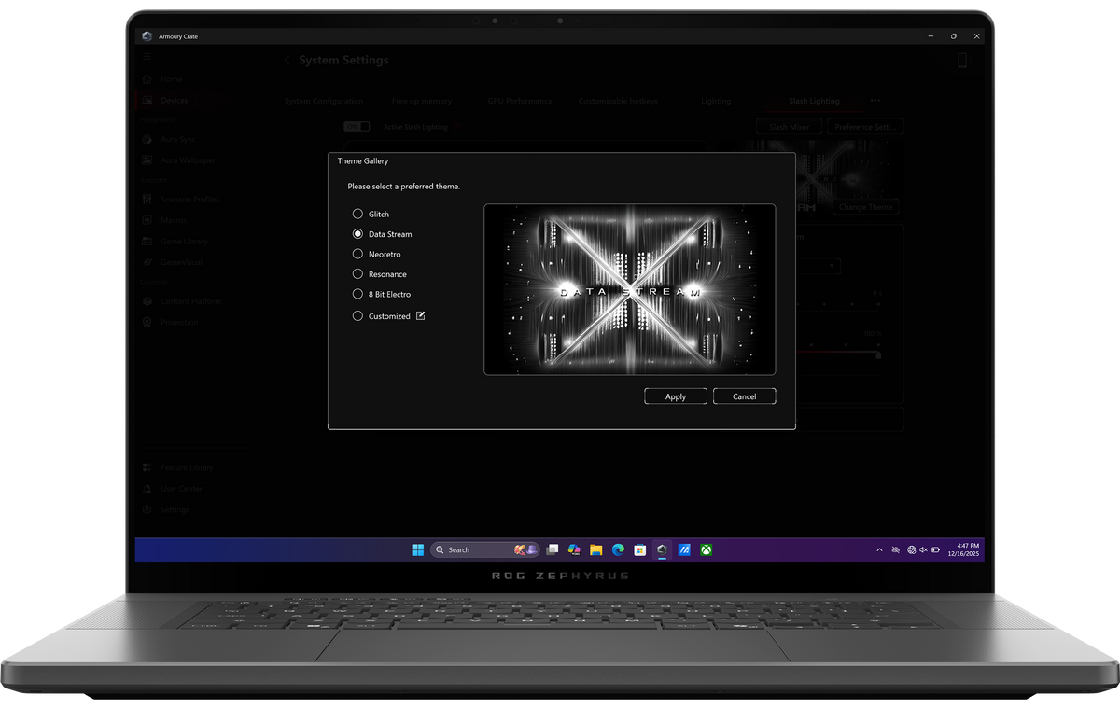The height and width of the screenshot is (709, 1120).
Task: Apply the selected theme
Action: click(676, 396)
